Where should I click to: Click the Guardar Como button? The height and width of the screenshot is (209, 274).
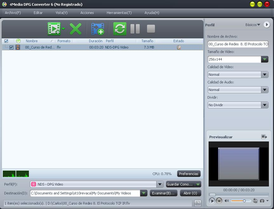[x=180, y=184]
